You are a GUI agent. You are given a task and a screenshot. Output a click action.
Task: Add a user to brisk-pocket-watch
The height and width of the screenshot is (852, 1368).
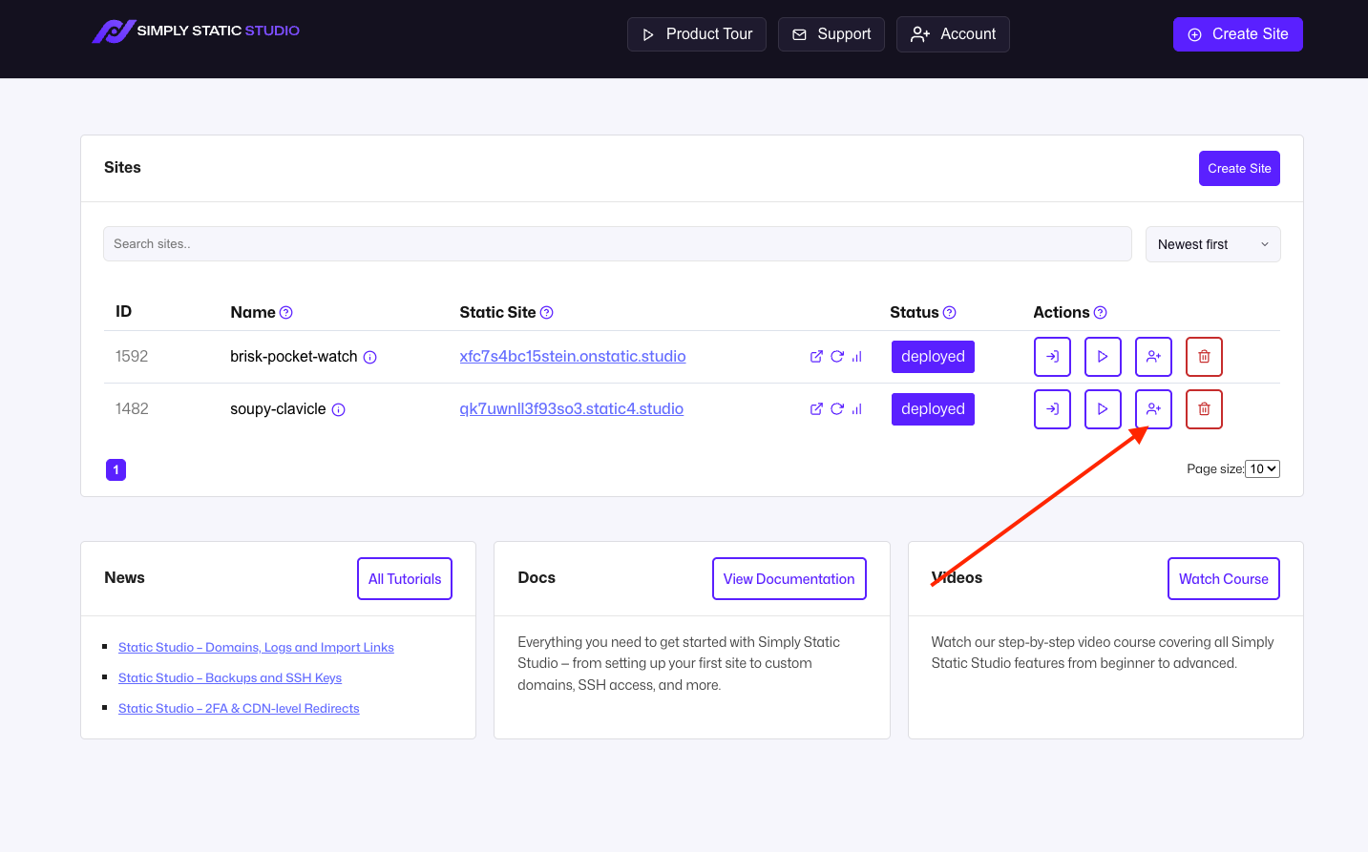click(x=1153, y=357)
